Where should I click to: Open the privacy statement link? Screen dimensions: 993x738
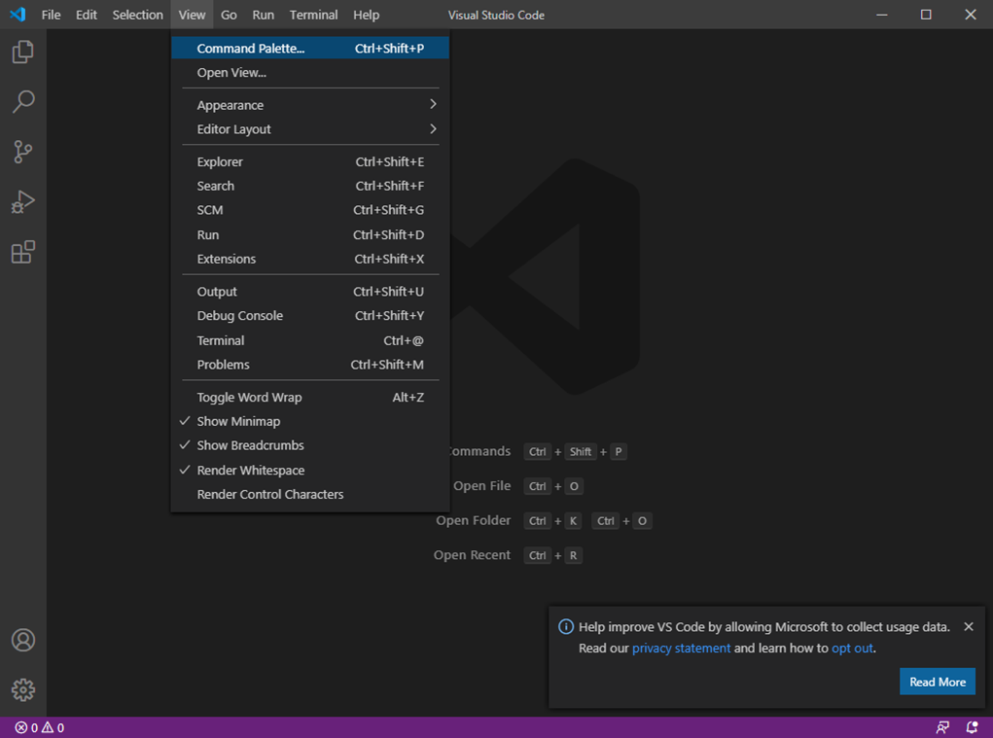point(681,649)
